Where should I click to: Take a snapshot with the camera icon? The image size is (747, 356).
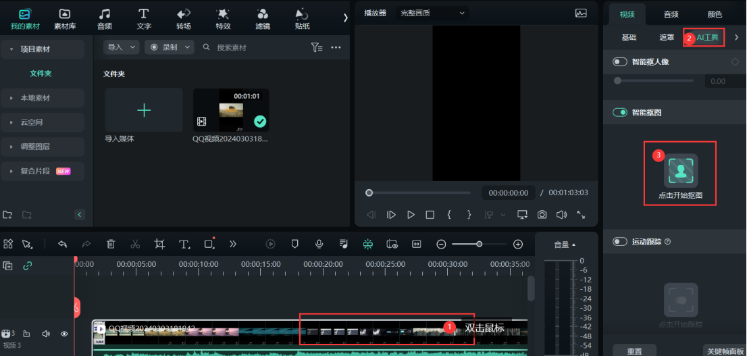(x=542, y=215)
